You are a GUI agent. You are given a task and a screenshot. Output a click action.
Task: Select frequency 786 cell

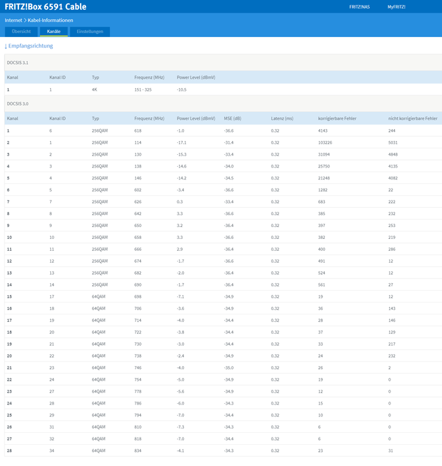(x=138, y=404)
